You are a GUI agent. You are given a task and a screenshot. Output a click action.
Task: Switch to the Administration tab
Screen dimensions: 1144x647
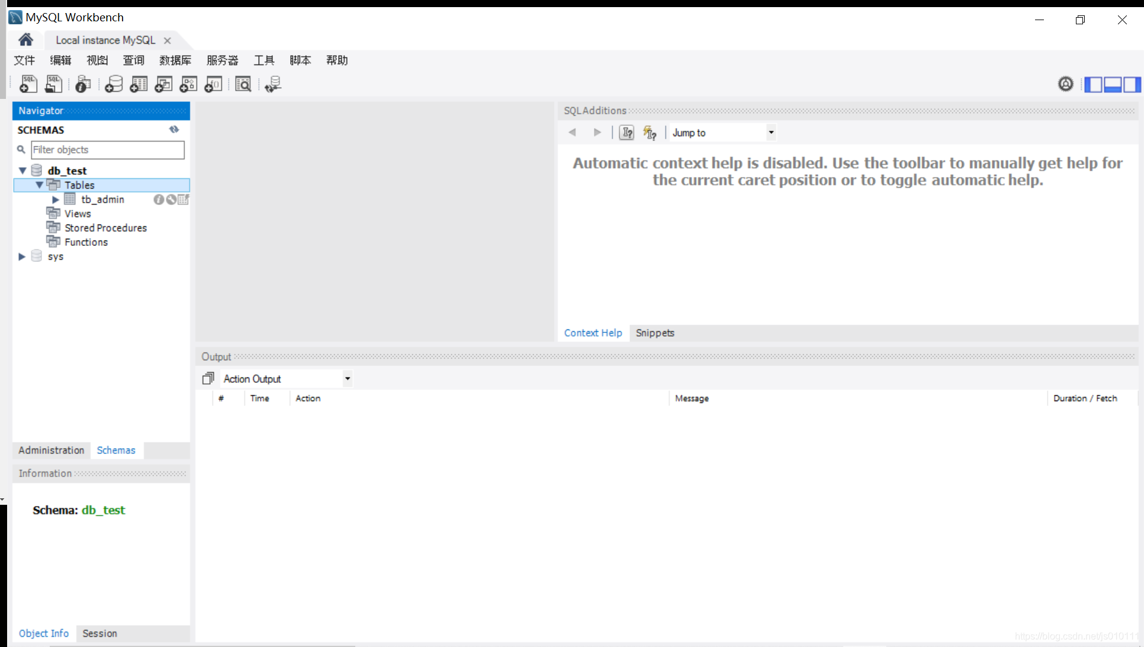(x=52, y=450)
